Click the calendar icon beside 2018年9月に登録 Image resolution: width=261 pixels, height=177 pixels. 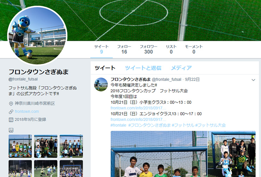[11, 120]
